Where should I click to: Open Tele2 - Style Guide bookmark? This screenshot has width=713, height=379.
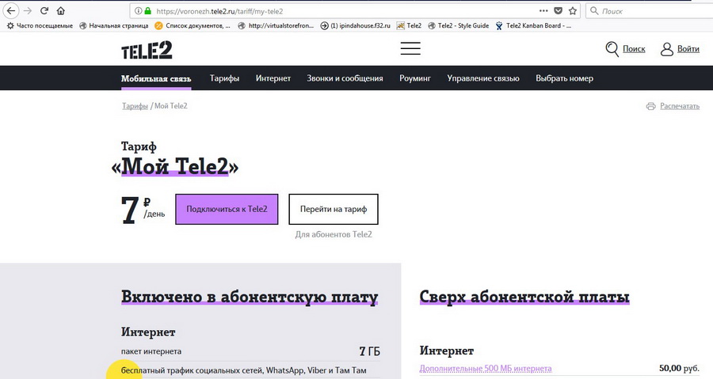point(459,26)
